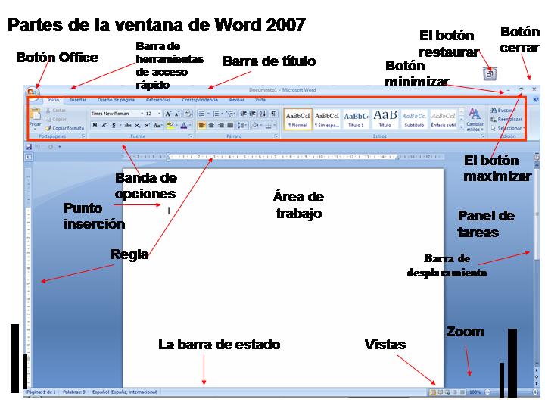Click the increase indent icon
545x409 pixels.
coord(253,114)
